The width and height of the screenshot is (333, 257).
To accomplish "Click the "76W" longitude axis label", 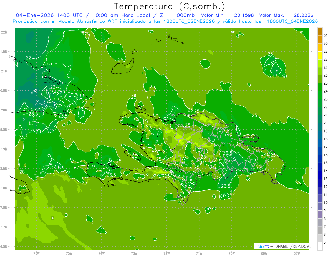I will coord(36,253).
